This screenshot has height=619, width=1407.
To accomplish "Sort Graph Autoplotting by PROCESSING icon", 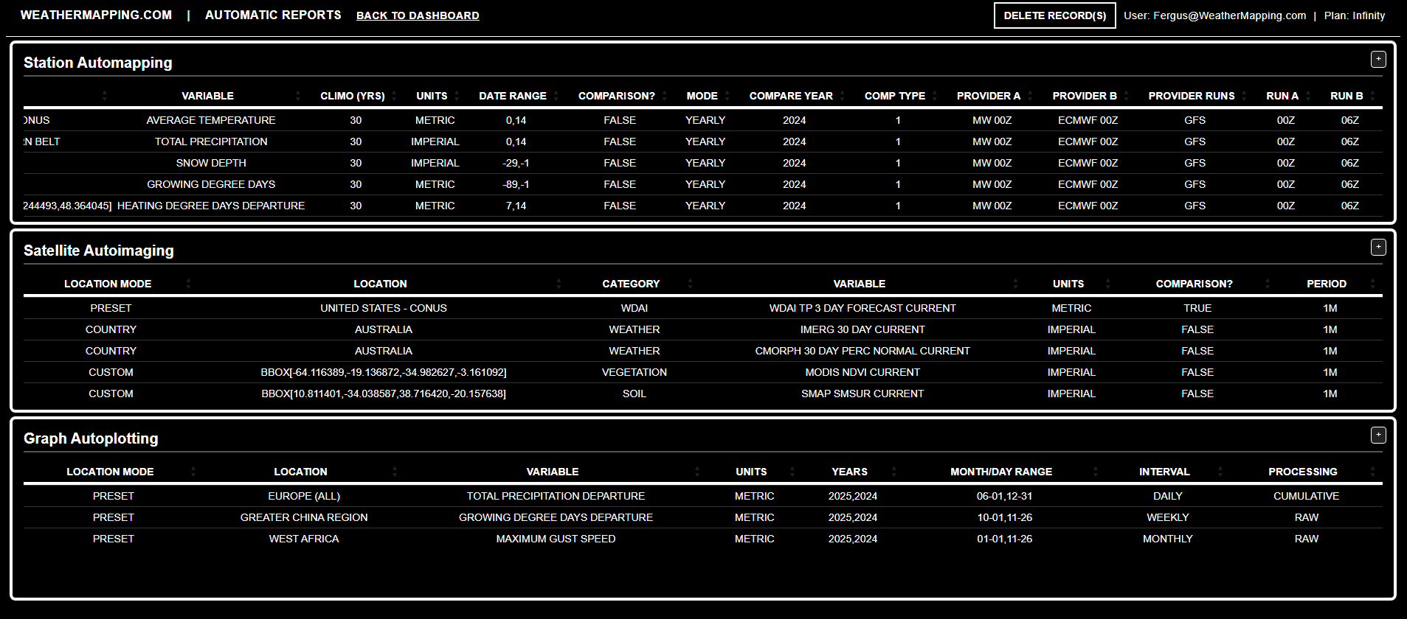I will 1372,472.
